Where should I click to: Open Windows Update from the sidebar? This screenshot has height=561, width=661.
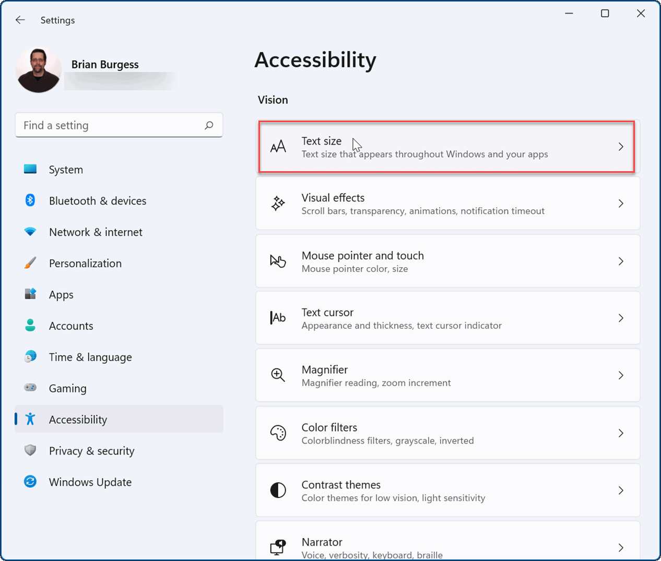(90, 482)
